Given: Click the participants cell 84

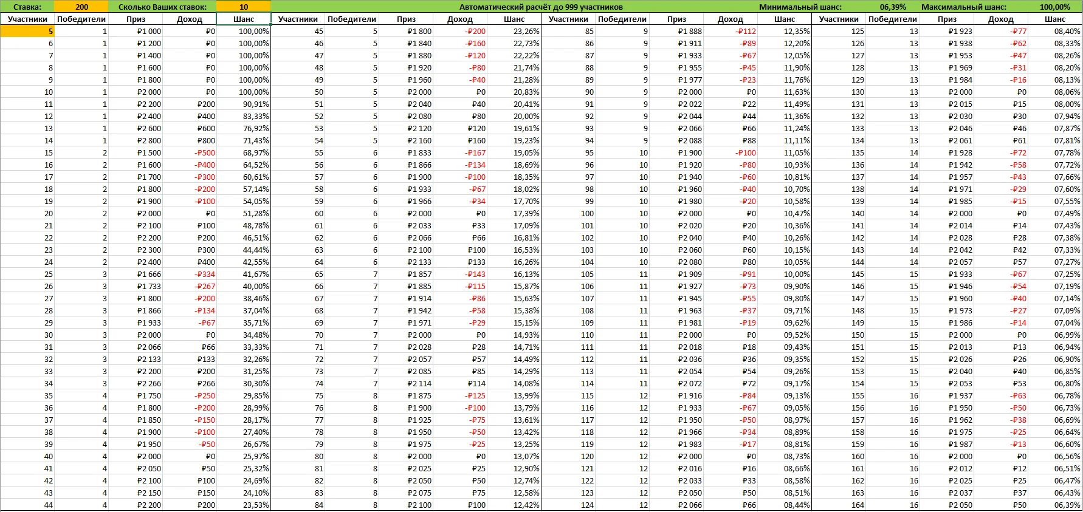Looking at the screenshot, I should 298,505.
